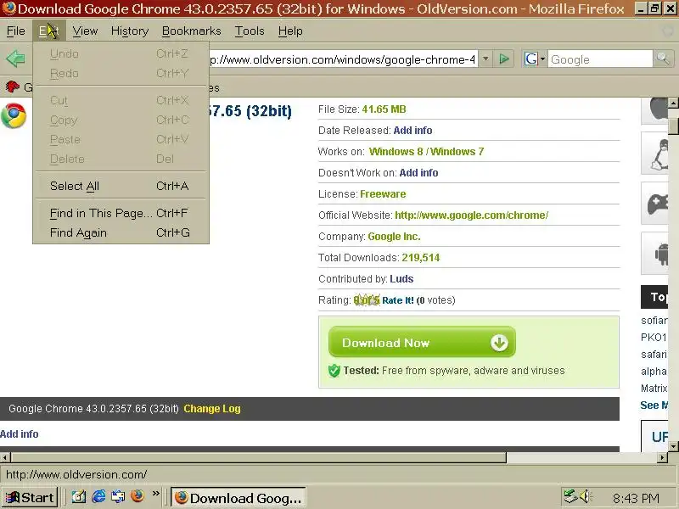Expand the quick launch overflow chevron
The height and width of the screenshot is (509, 679).
pos(156,494)
